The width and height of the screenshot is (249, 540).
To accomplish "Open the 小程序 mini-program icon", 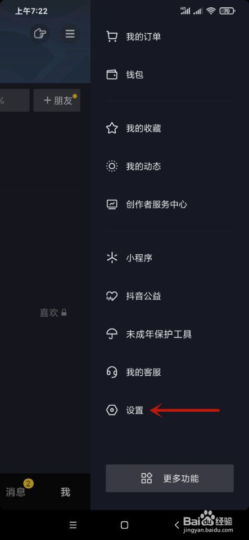I will point(112,258).
